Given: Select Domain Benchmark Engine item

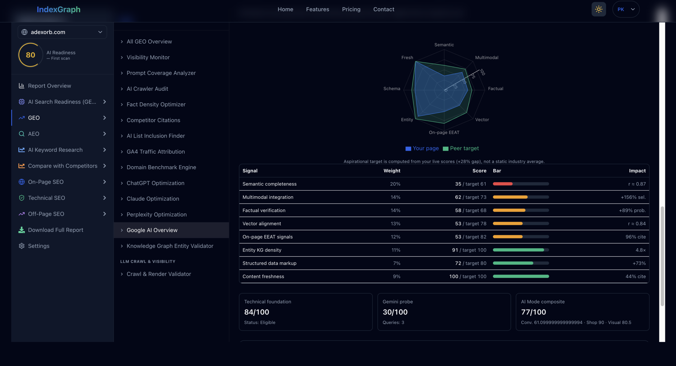Looking at the screenshot, I should (x=171, y=167).
